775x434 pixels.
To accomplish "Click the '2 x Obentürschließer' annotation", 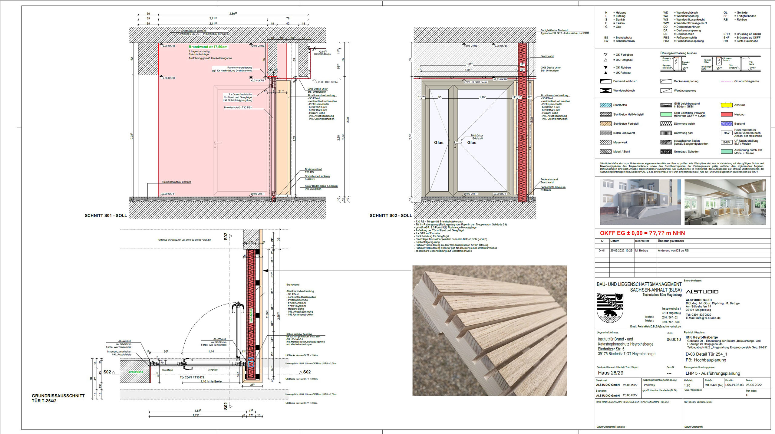I will coord(240,94).
